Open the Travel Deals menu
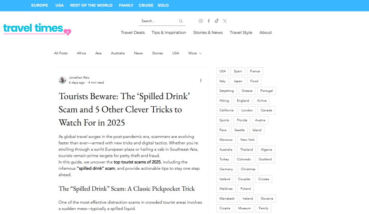 [x=133, y=32]
